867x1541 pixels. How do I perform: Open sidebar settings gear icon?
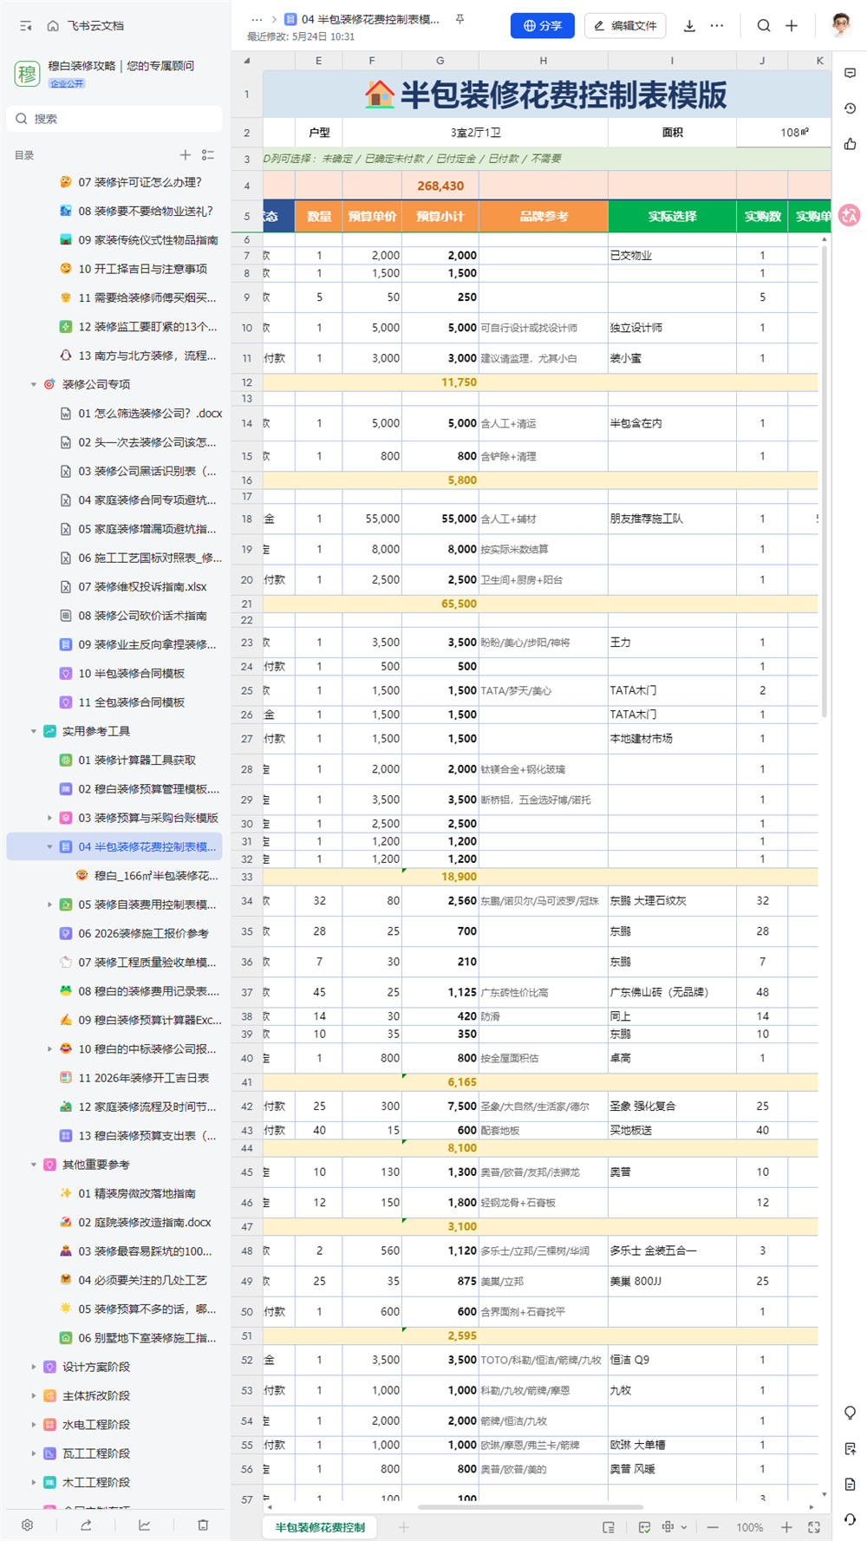(28, 1525)
